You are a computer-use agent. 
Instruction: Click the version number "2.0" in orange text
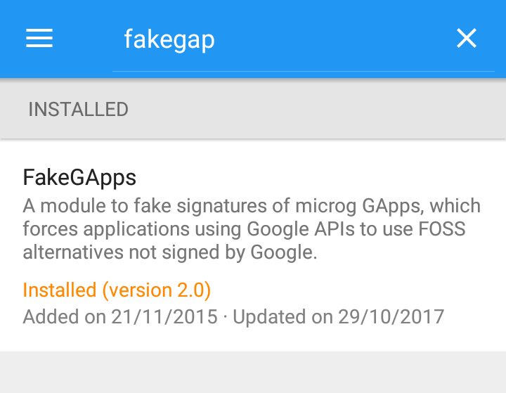click(191, 290)
